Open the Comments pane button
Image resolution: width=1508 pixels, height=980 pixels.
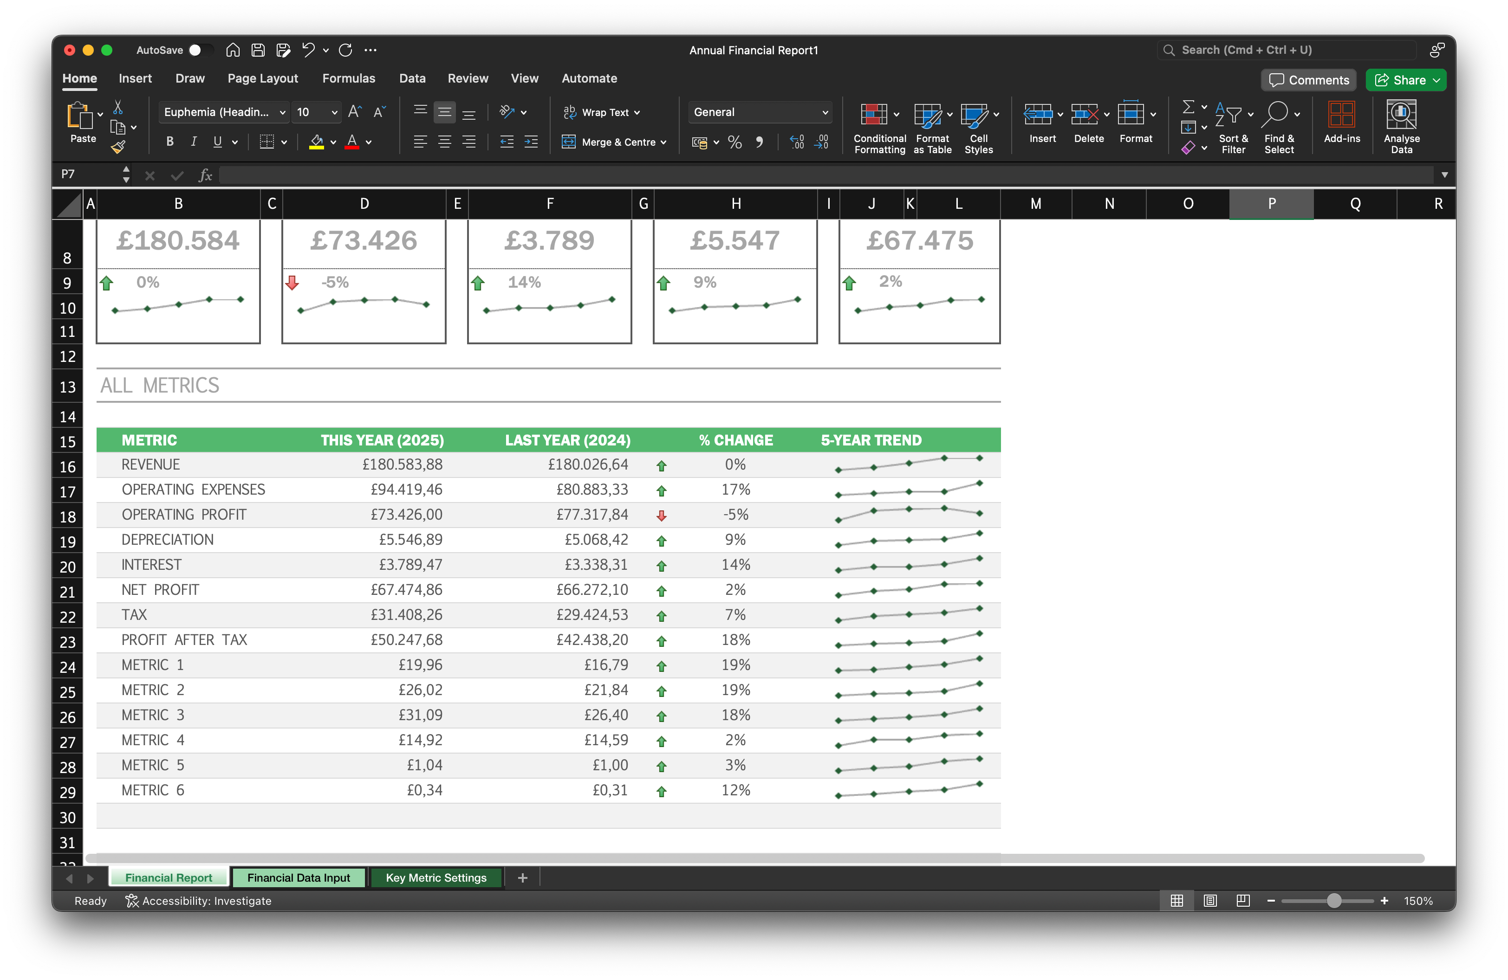click(x=1308, y=80)
